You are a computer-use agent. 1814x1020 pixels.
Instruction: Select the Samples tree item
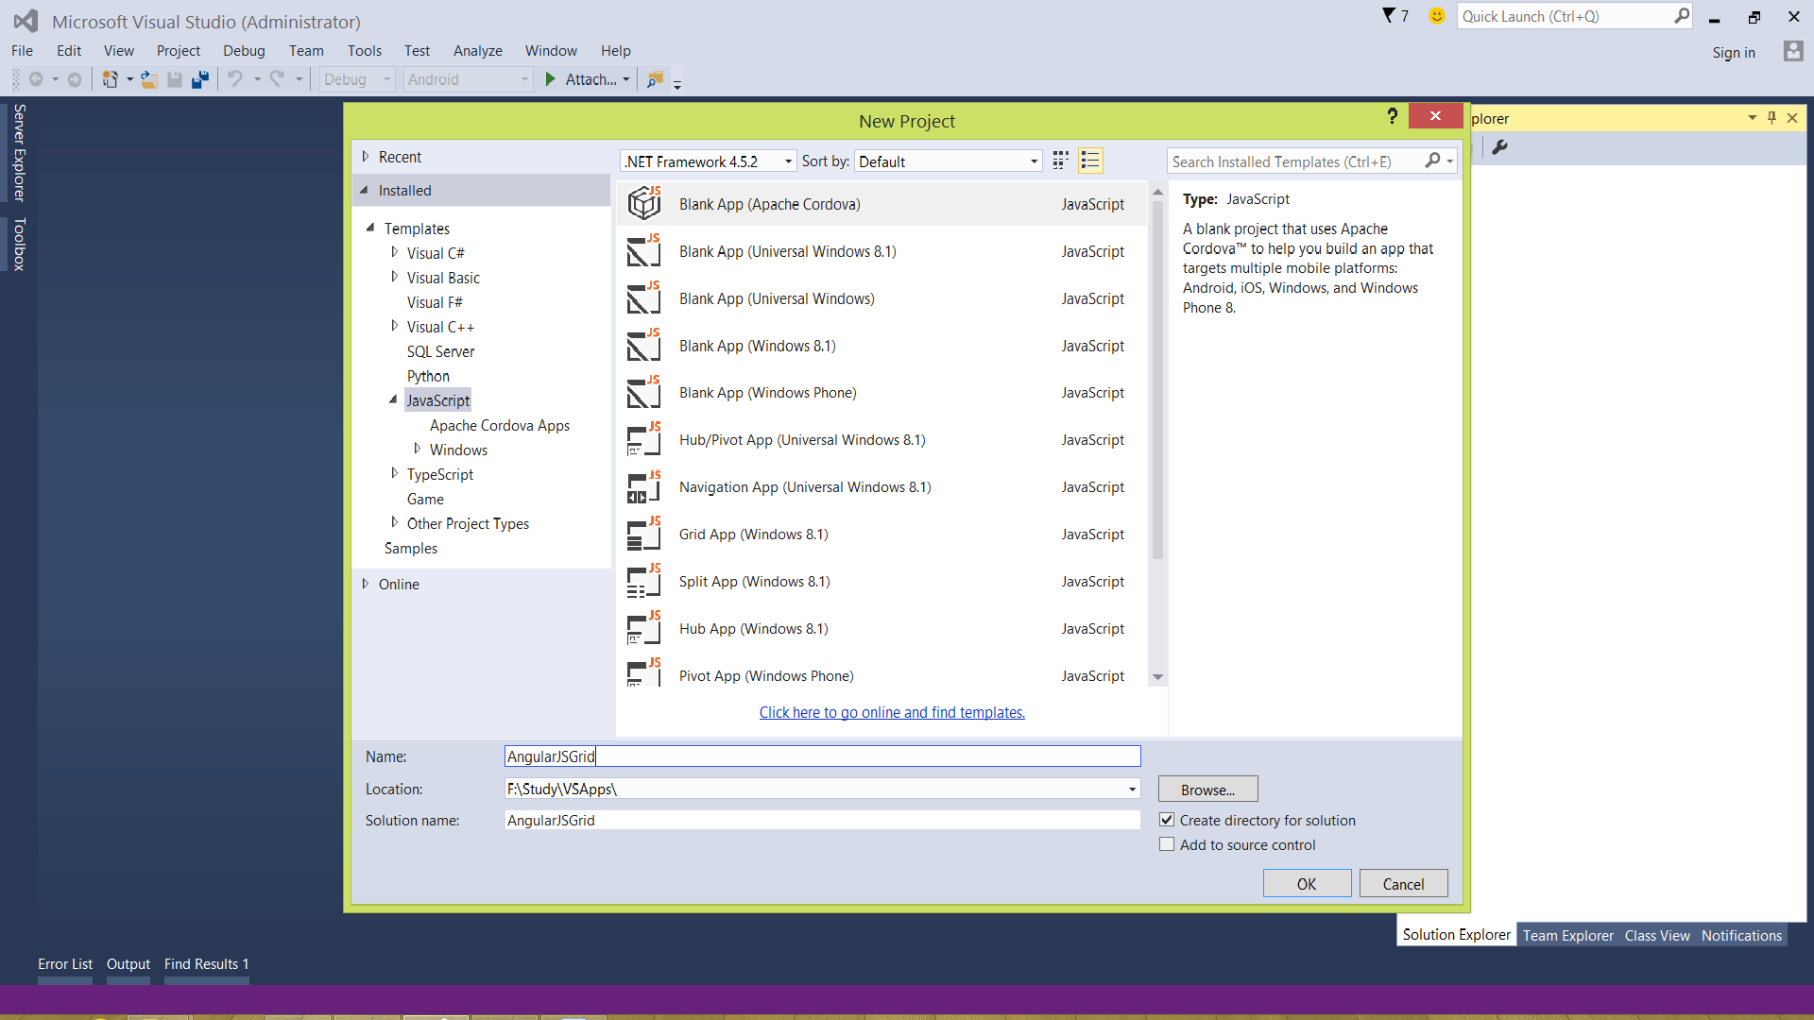tap(411, 548)
